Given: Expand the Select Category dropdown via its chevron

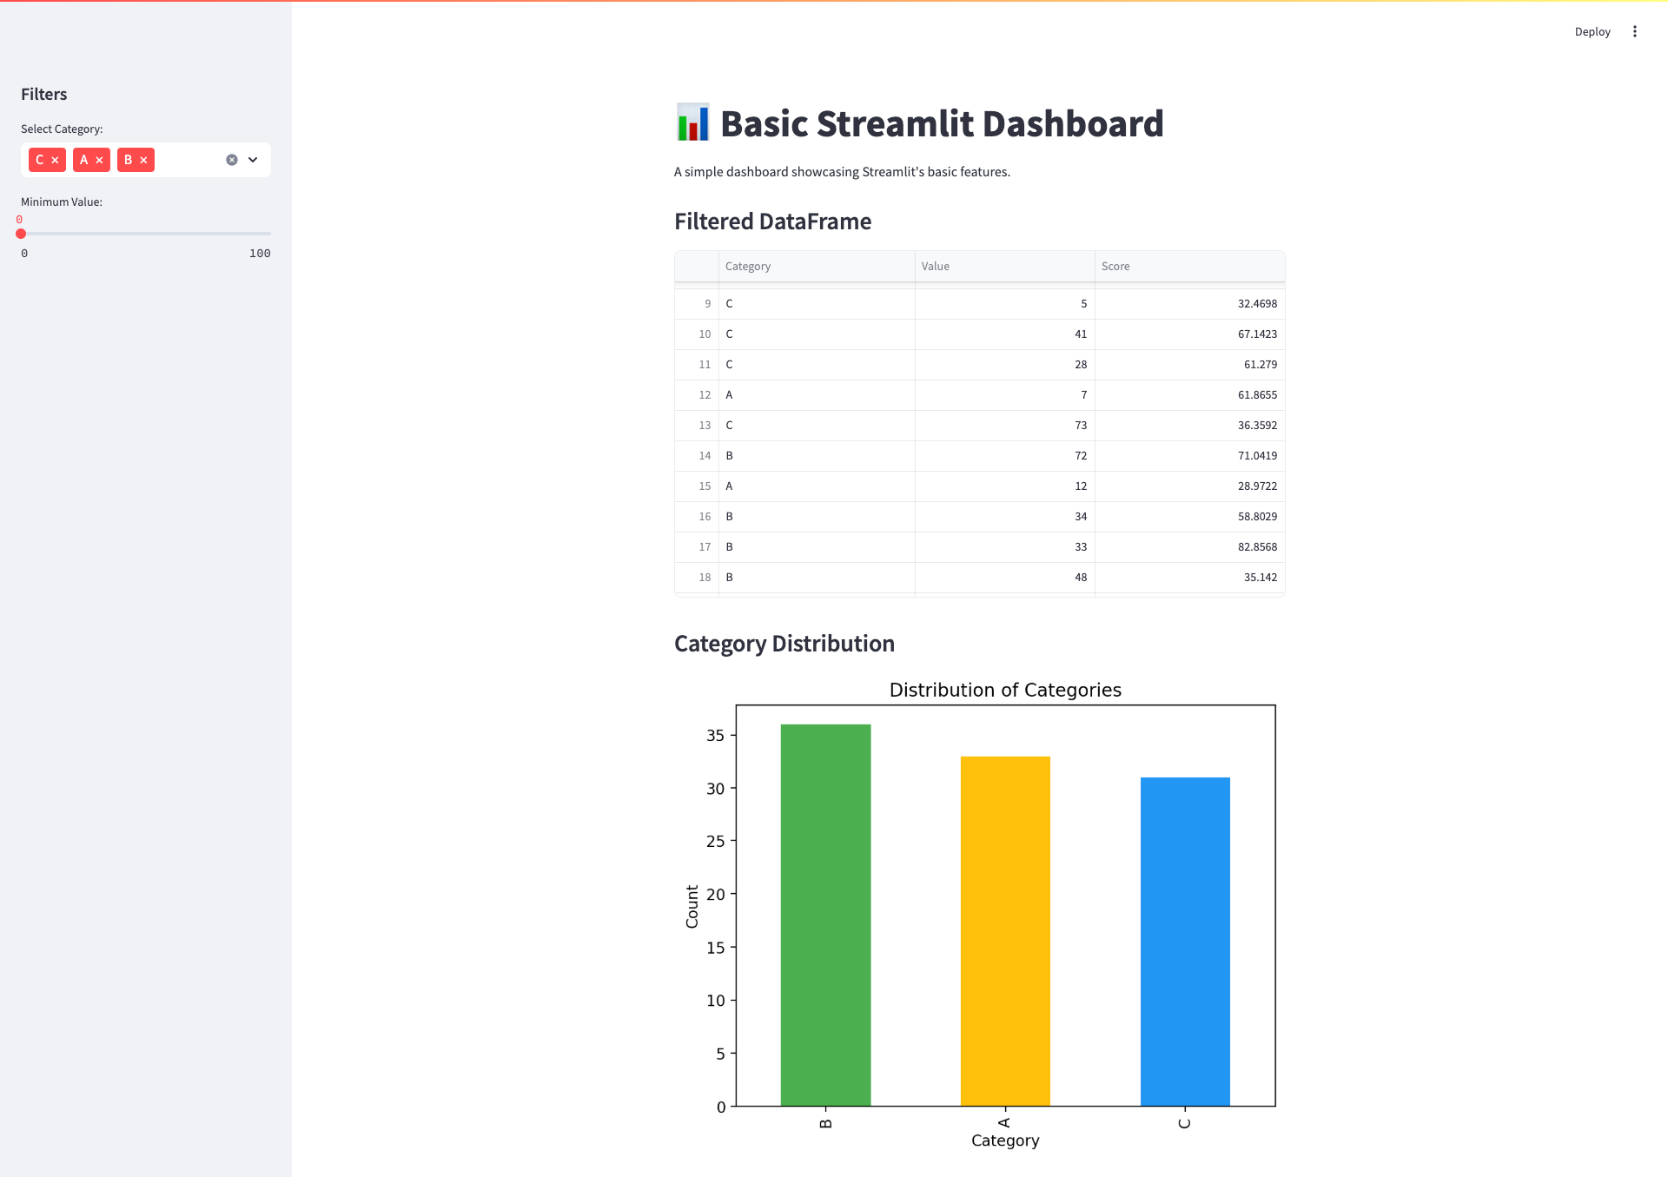Looking at the screenshot, I should tap(253, 160).
